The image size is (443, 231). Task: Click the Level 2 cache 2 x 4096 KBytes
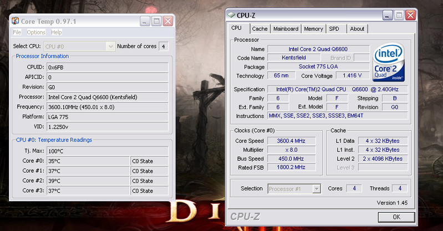383,158
